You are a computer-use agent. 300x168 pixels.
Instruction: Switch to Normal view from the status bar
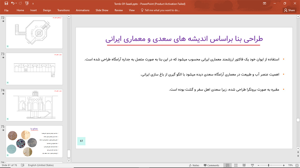point(228,165)
